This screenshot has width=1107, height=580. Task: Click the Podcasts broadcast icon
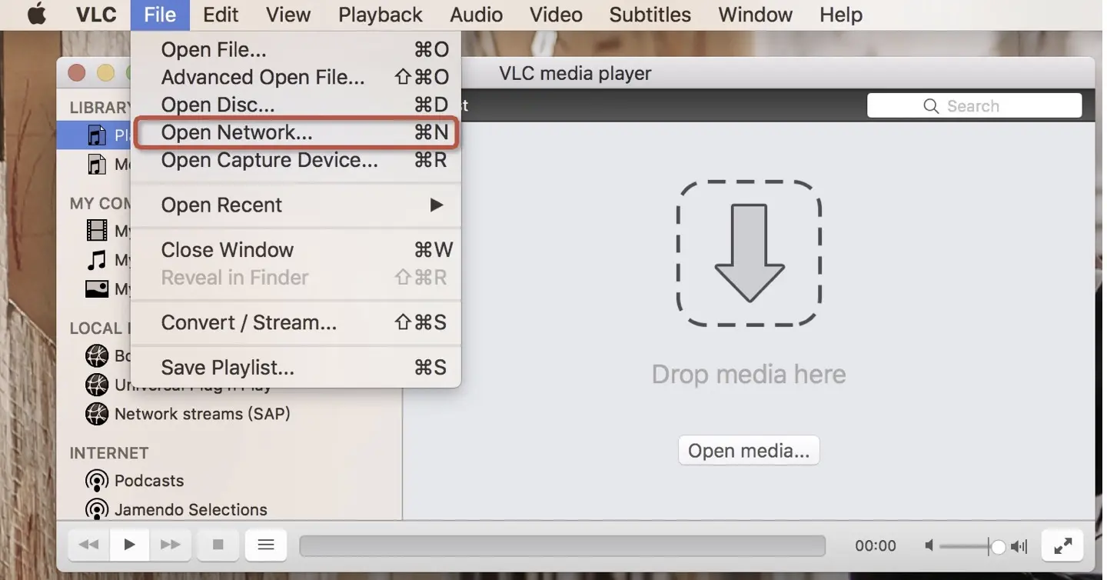(x=97, y=481)
